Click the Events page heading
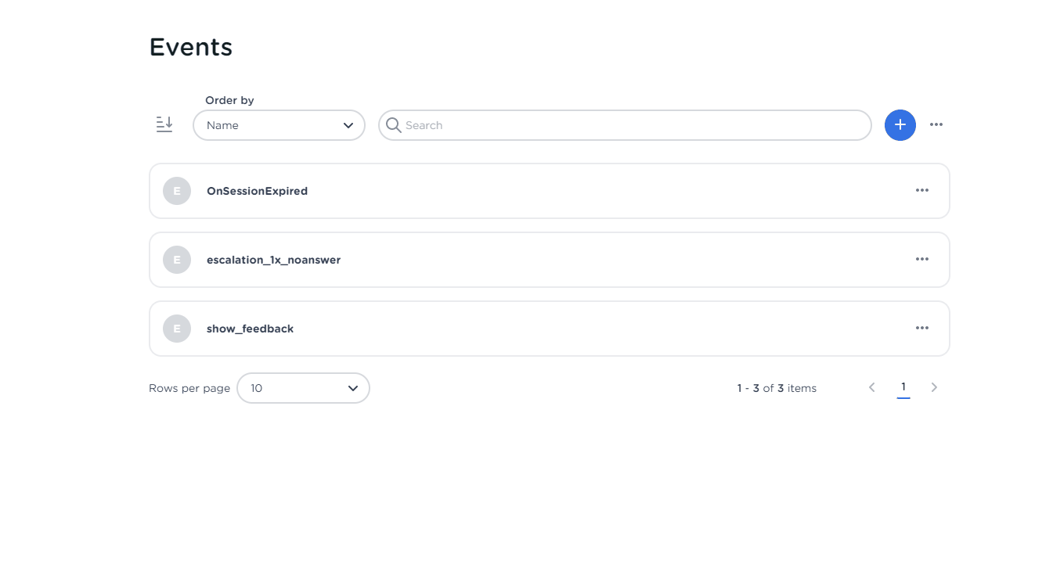The height and width of the screenshot is (575, 1053). click(190, 47)
